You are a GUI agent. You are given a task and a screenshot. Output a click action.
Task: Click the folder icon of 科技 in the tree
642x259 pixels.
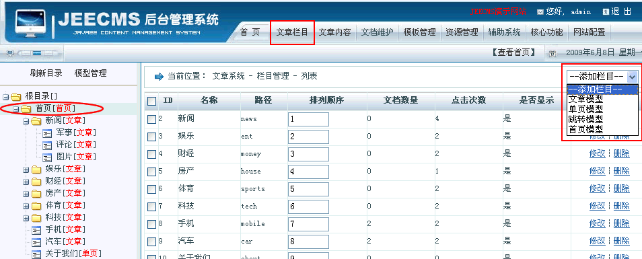click(36, 218)
